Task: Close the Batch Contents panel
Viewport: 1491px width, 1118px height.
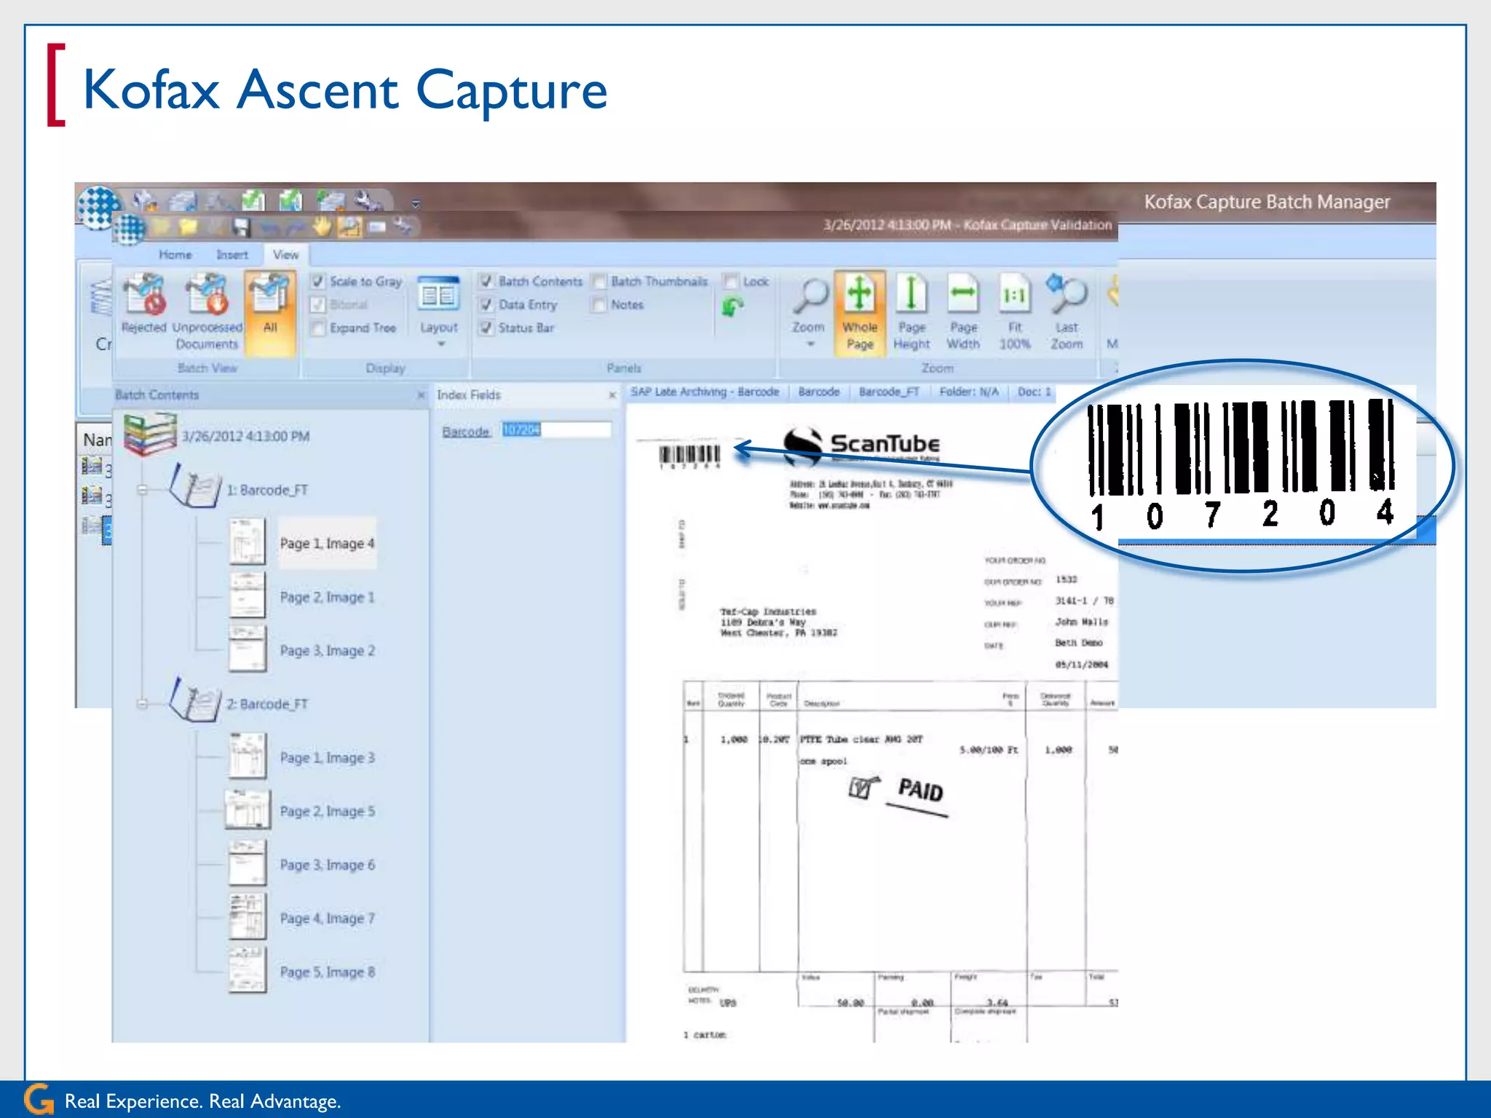Action: pos(421,395)
